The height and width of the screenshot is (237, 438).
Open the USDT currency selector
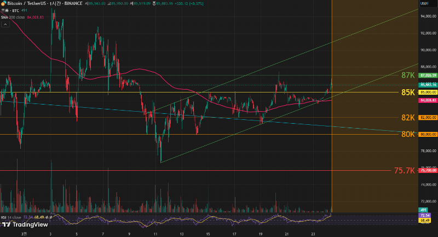pos(423,4)
